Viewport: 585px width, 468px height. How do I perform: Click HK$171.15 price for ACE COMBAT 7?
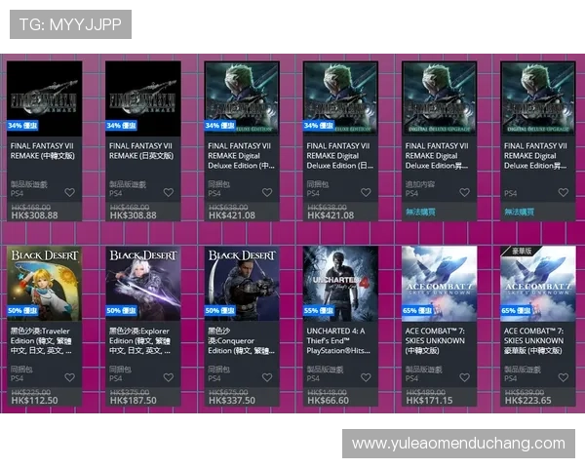click(x=429, y=400)
